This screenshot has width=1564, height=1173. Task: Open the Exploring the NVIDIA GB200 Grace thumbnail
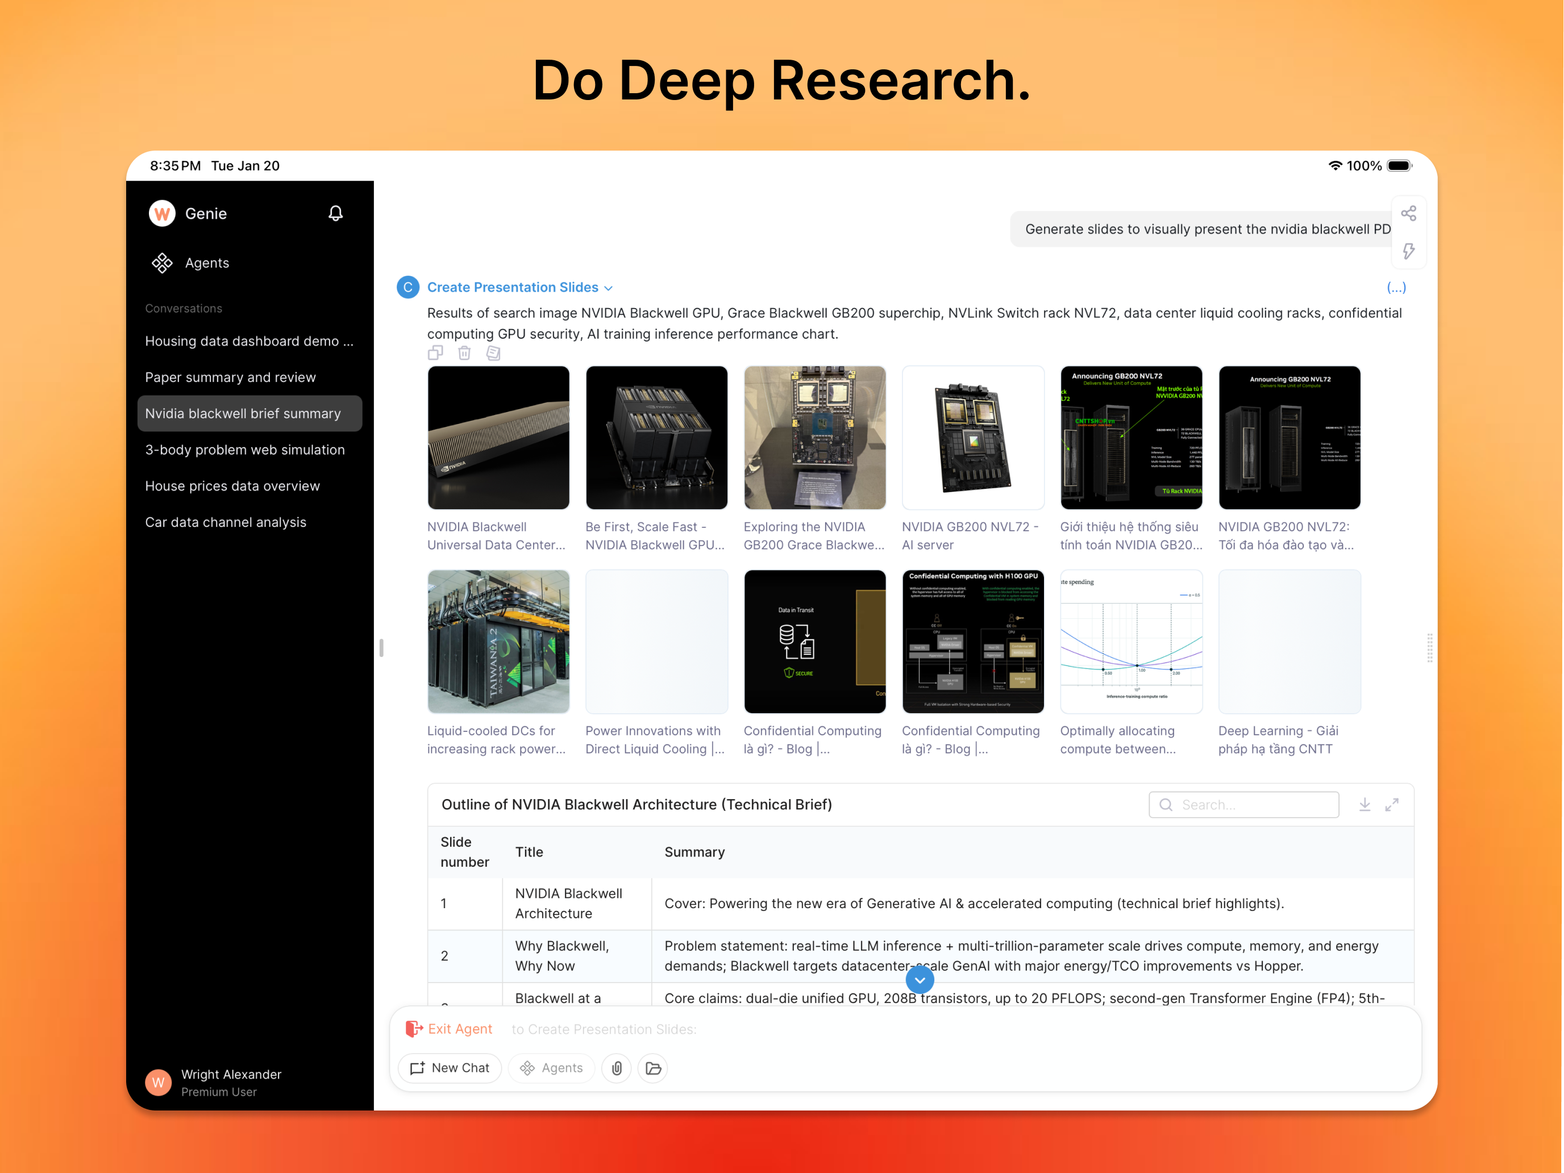tap(814, 437)
